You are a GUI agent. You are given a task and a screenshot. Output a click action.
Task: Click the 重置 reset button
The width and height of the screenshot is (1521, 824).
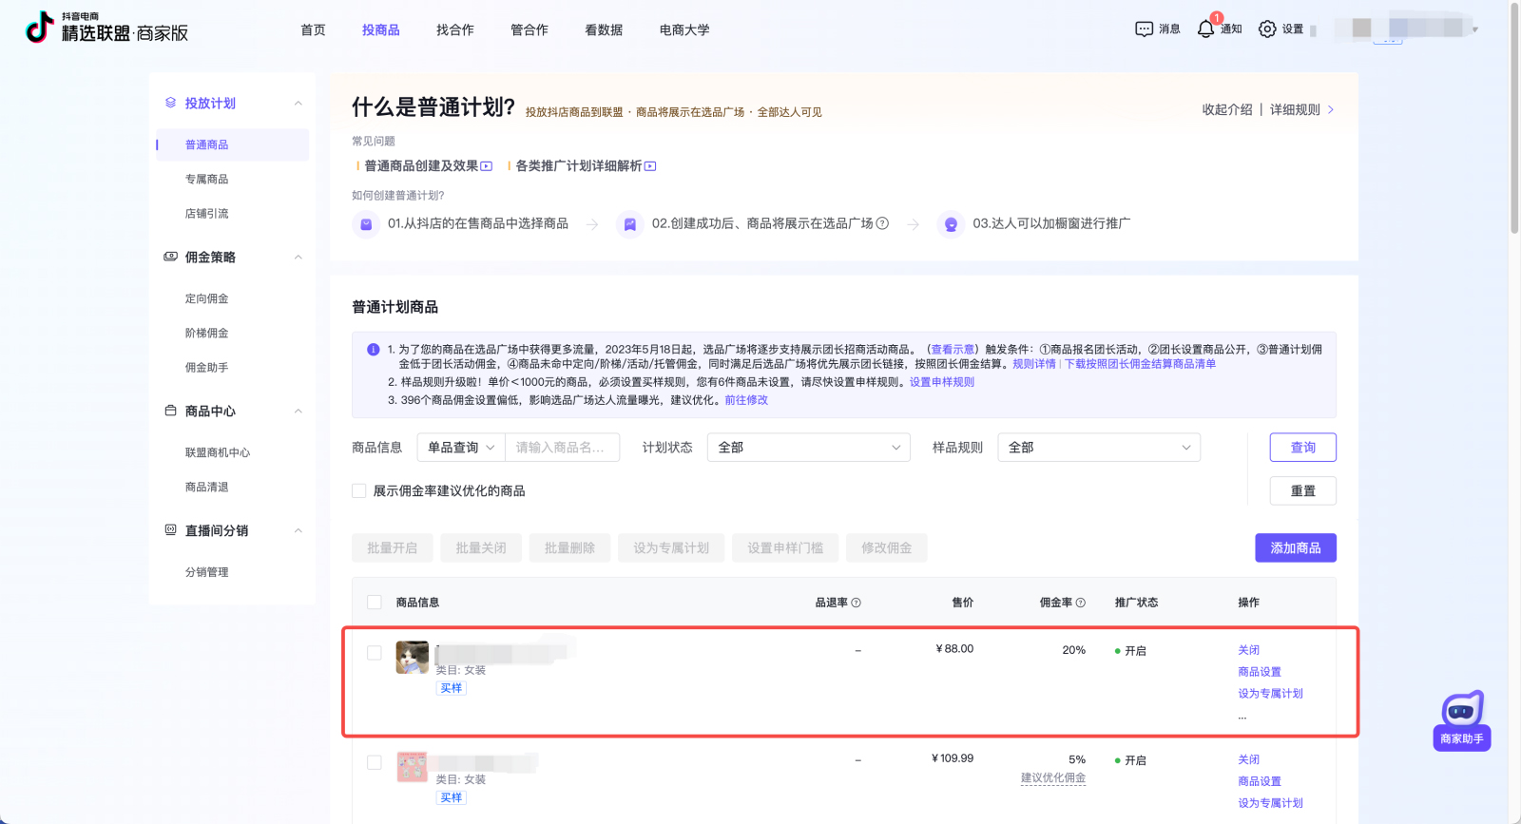click(x=1303, y=491)
